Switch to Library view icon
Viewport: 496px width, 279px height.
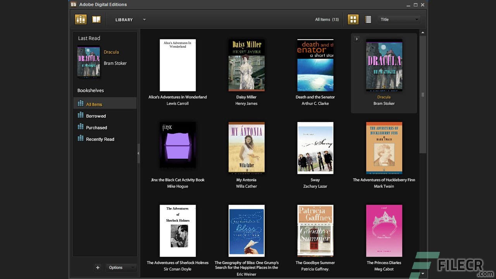(80, 19)
